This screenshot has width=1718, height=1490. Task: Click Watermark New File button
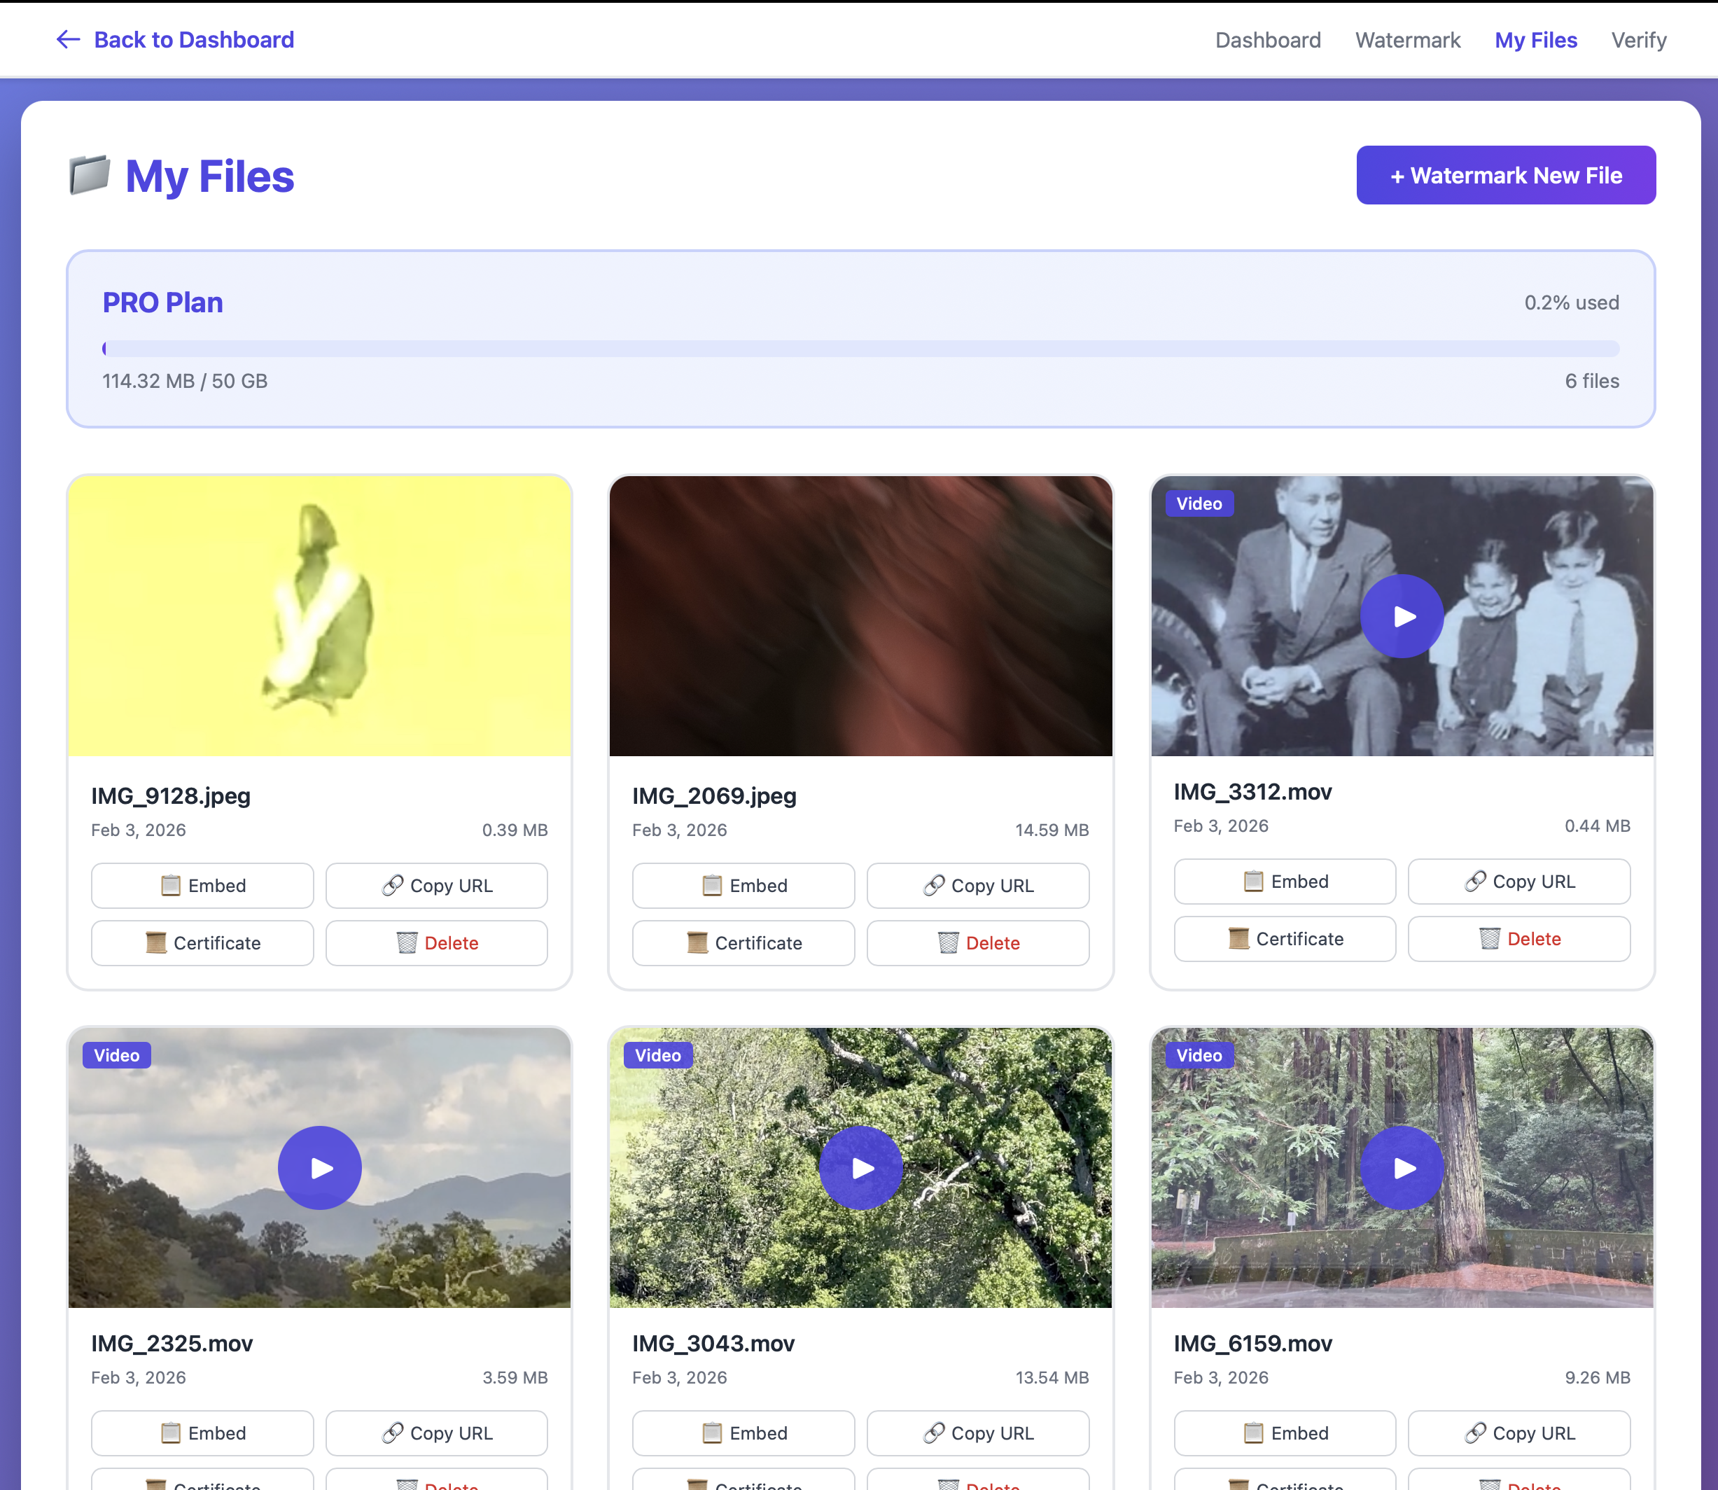point(1505,176)
